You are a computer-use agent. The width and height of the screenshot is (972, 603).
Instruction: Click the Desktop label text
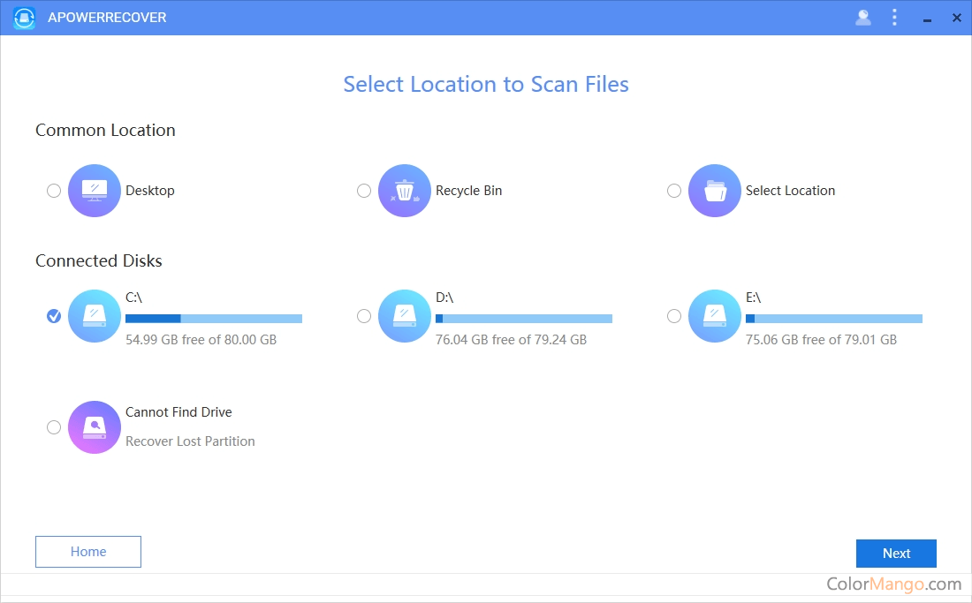click(x=150, y=191)
